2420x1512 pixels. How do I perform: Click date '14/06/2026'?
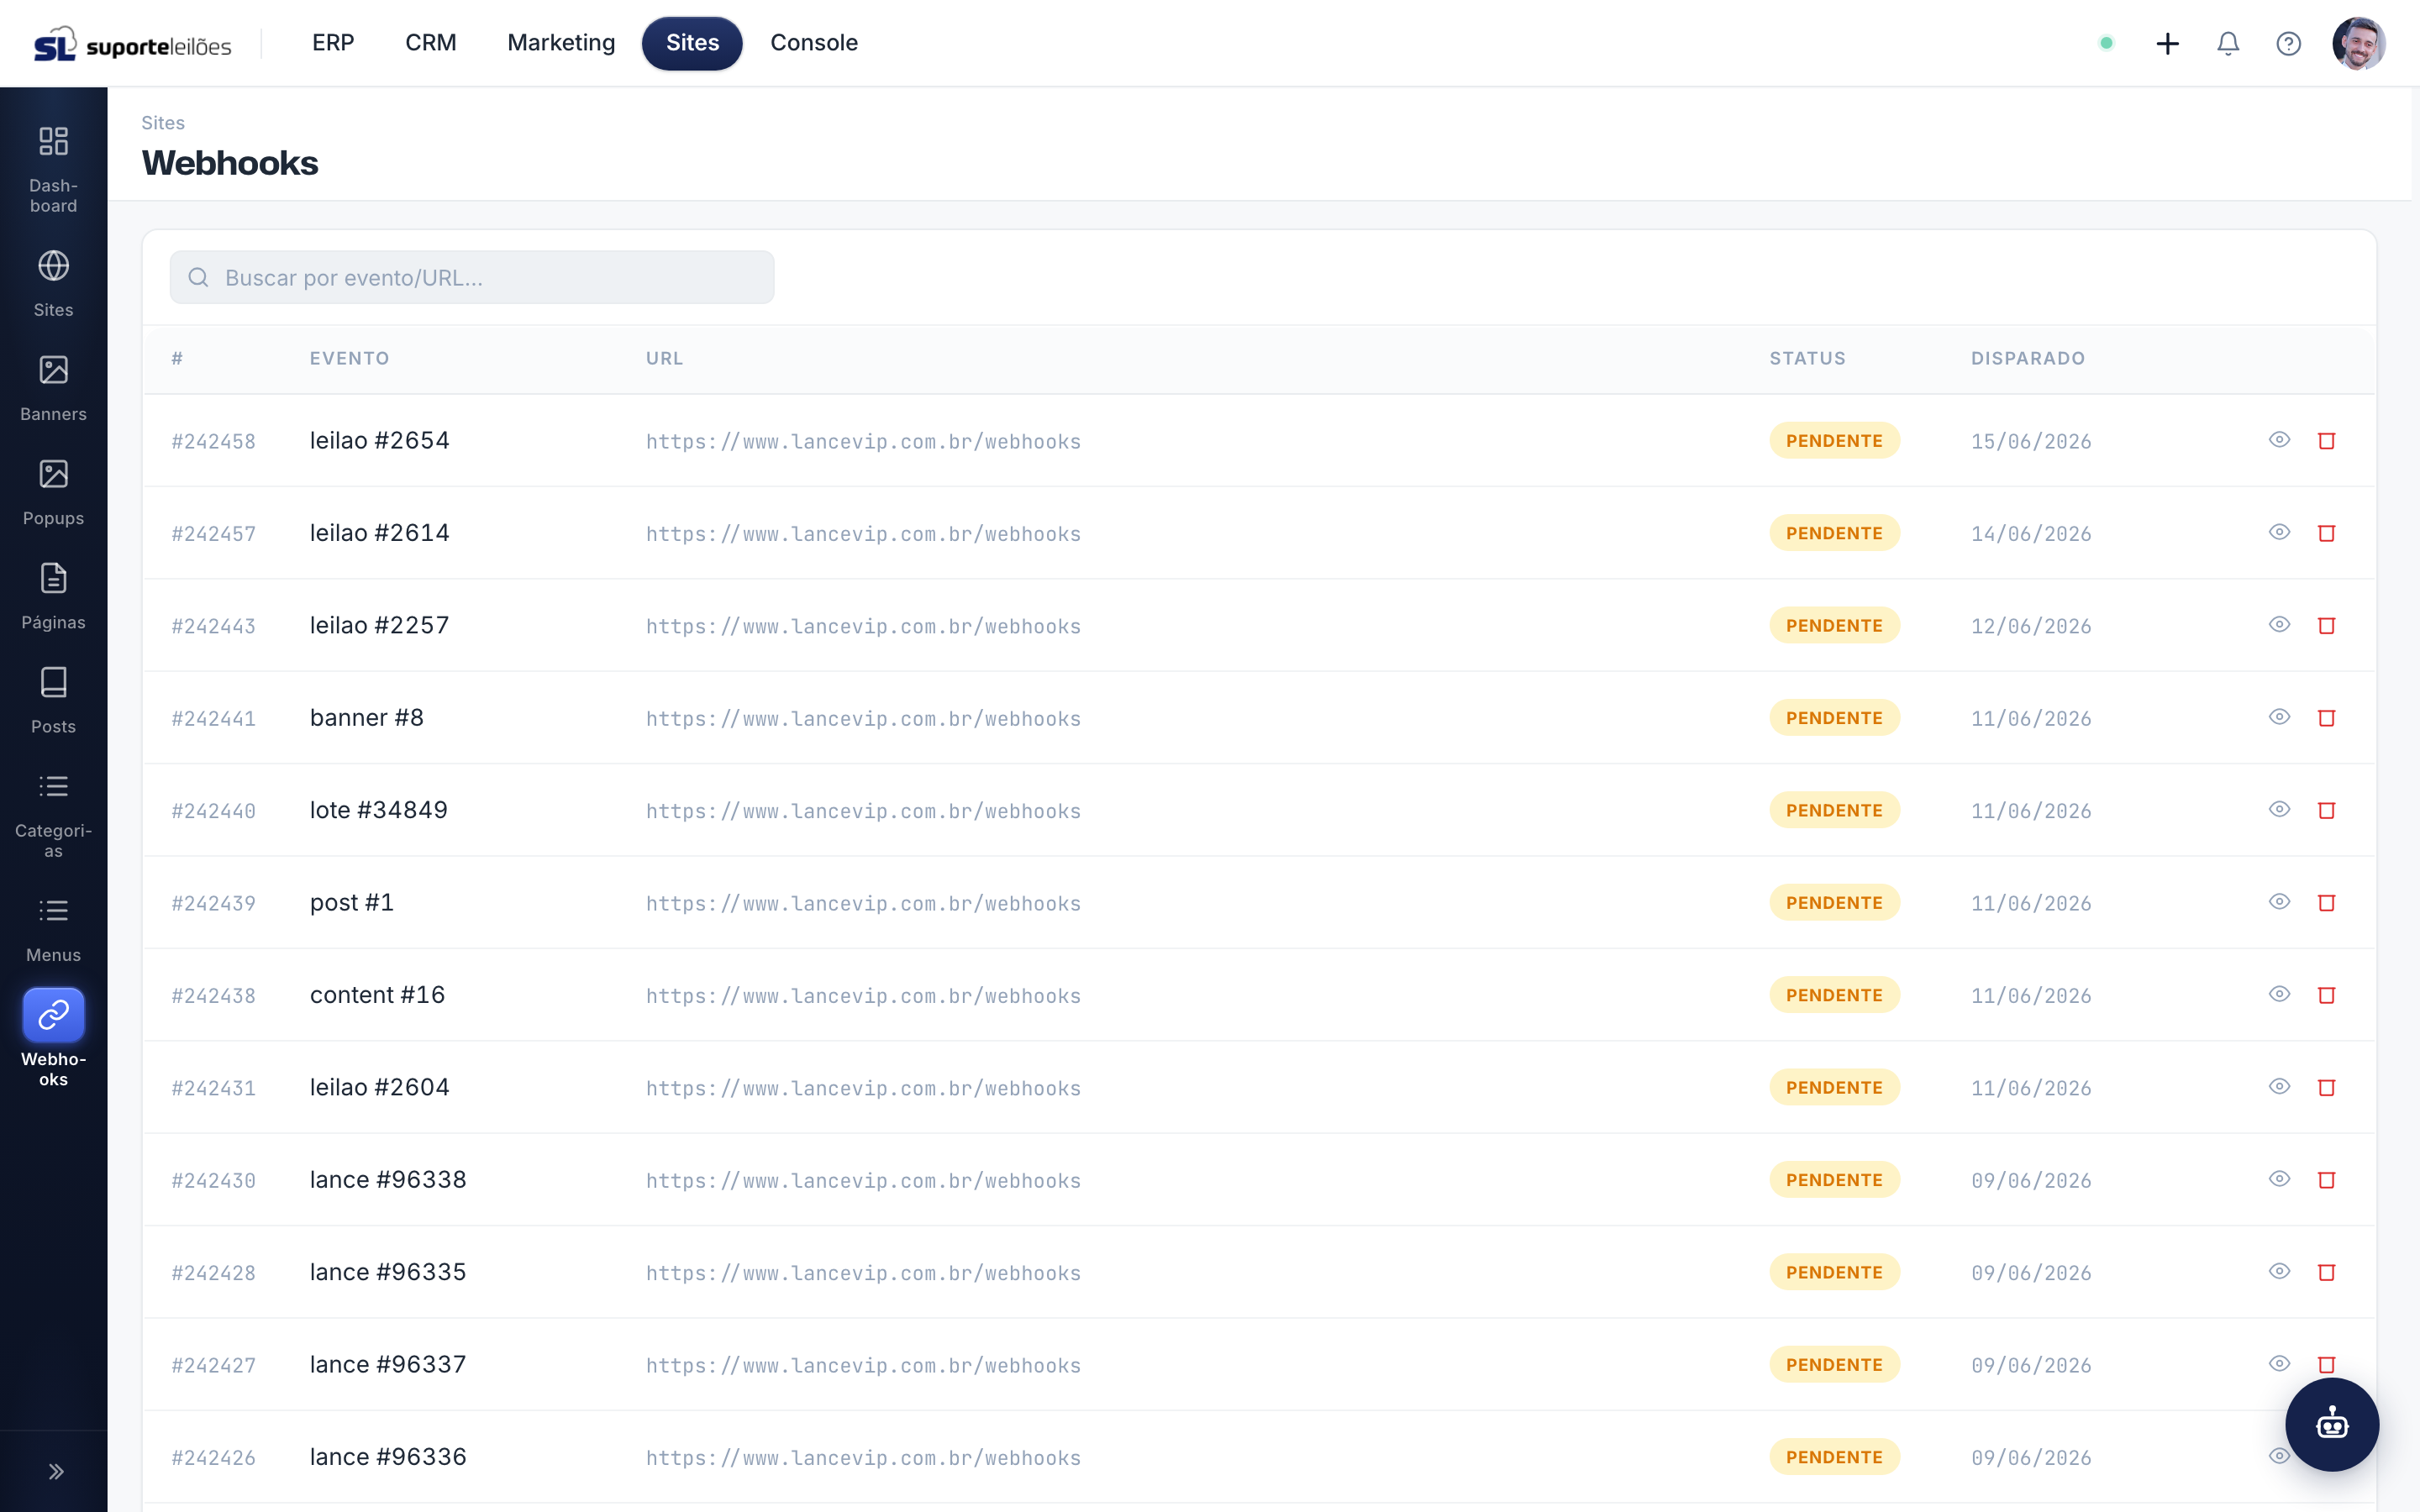pos(2031,534)
